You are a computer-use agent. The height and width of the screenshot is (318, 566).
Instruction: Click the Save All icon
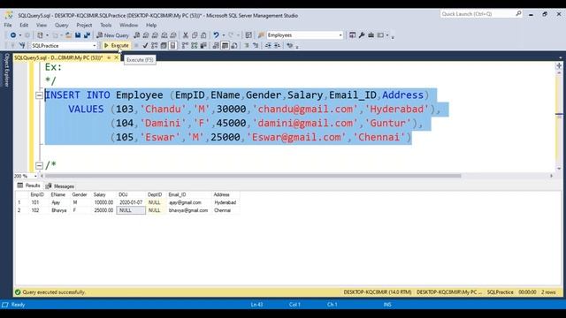[x=87, y=35]
